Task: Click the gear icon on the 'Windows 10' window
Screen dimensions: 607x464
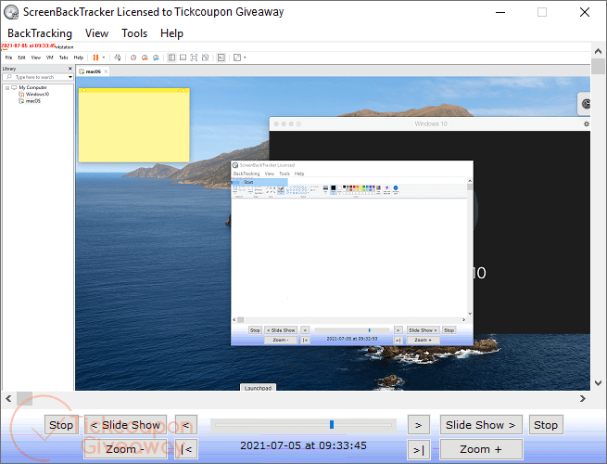Action: (586, 123)
